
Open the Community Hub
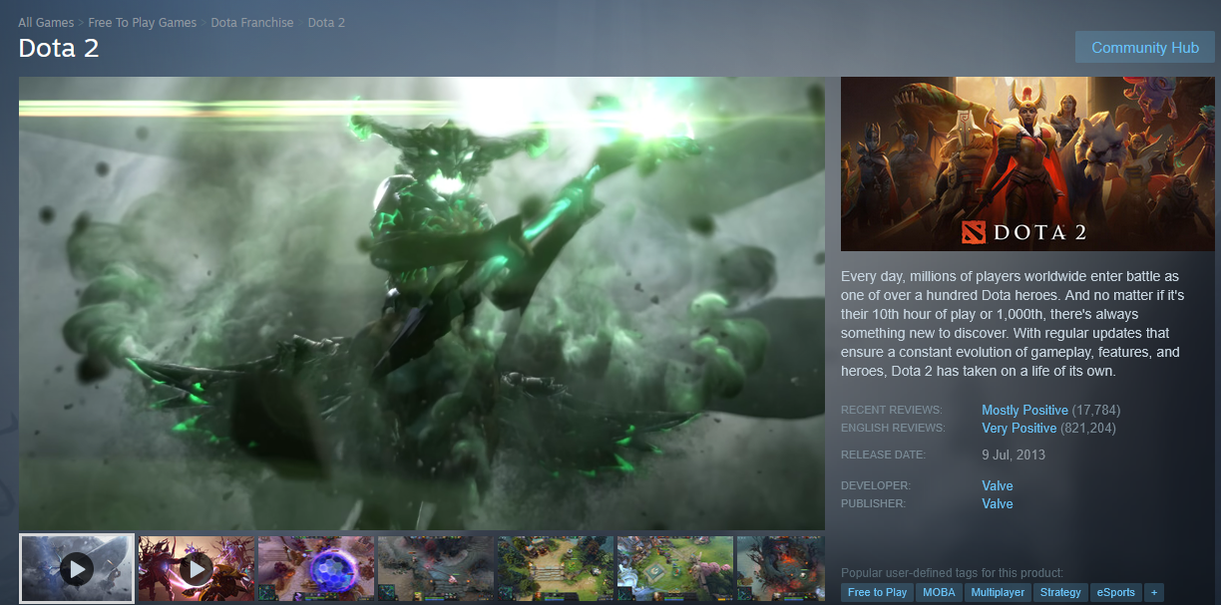(1144, 48)
